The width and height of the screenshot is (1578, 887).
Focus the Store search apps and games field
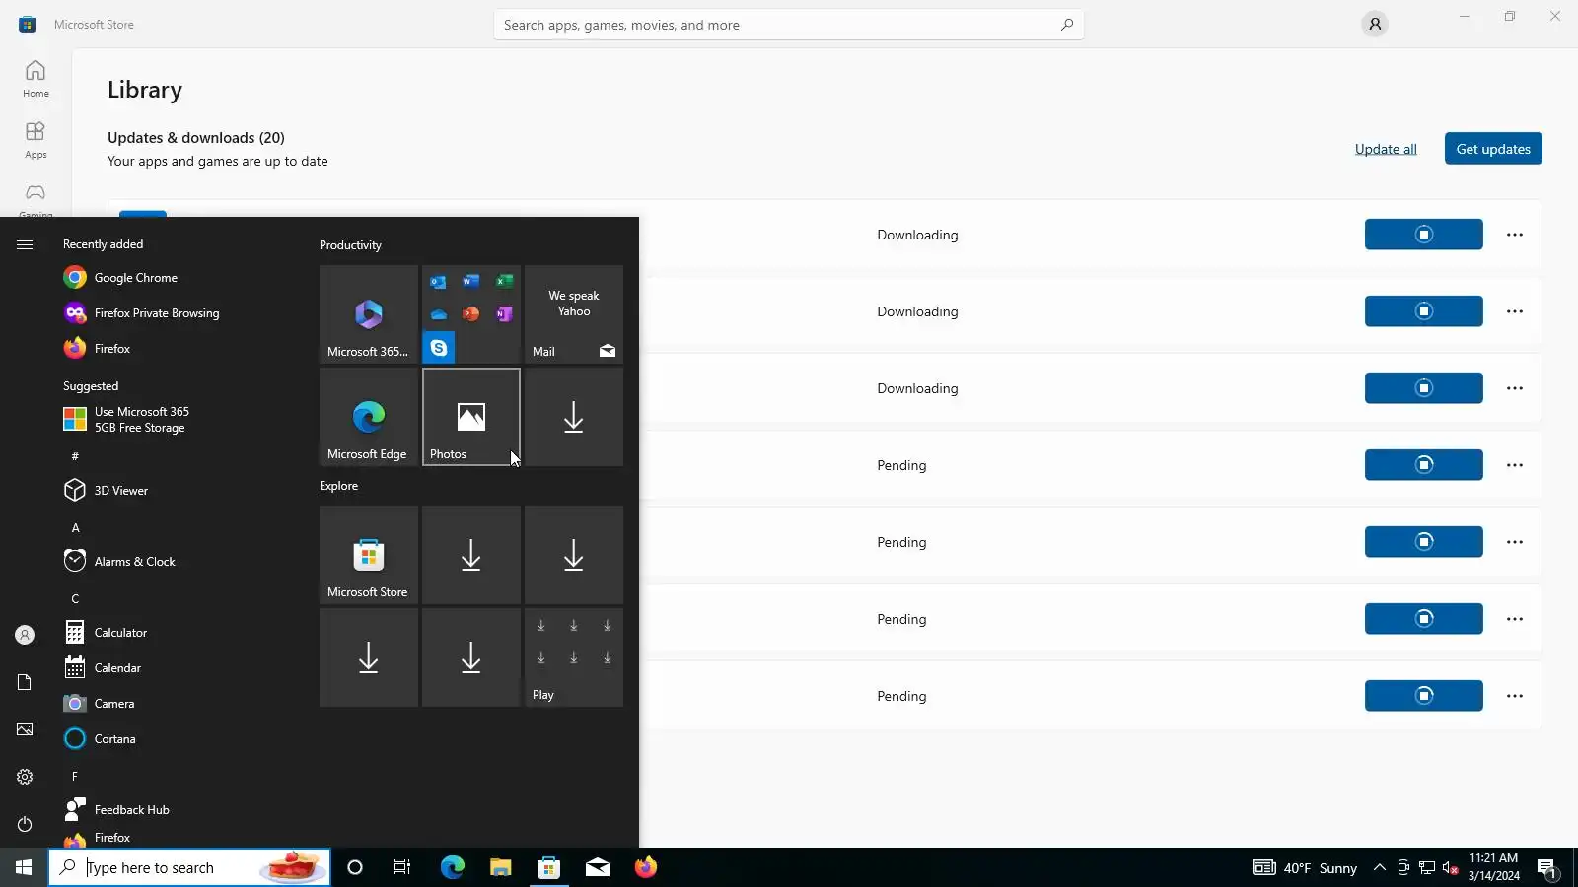(x=789, y=25)
